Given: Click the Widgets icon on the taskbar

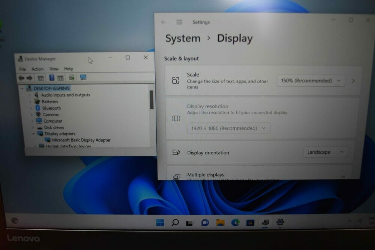Looking at the screenshot, I should pos(15,221).
